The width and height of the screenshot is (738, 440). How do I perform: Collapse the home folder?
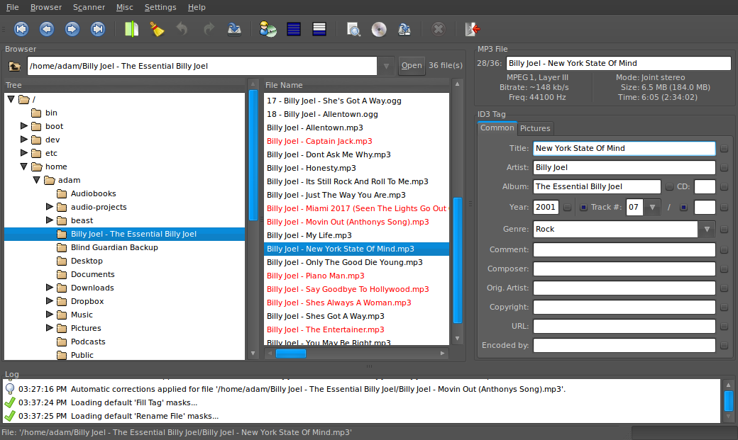click(23, 167)
